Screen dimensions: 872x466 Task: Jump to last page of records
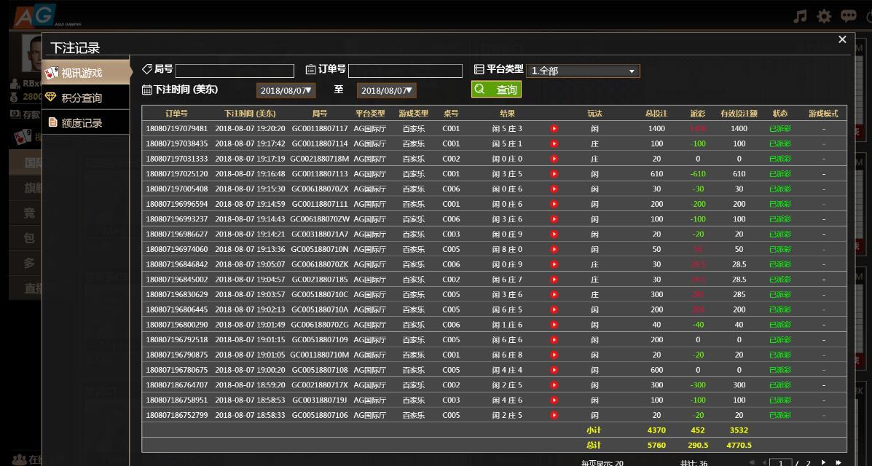click(x=838, y=462)
